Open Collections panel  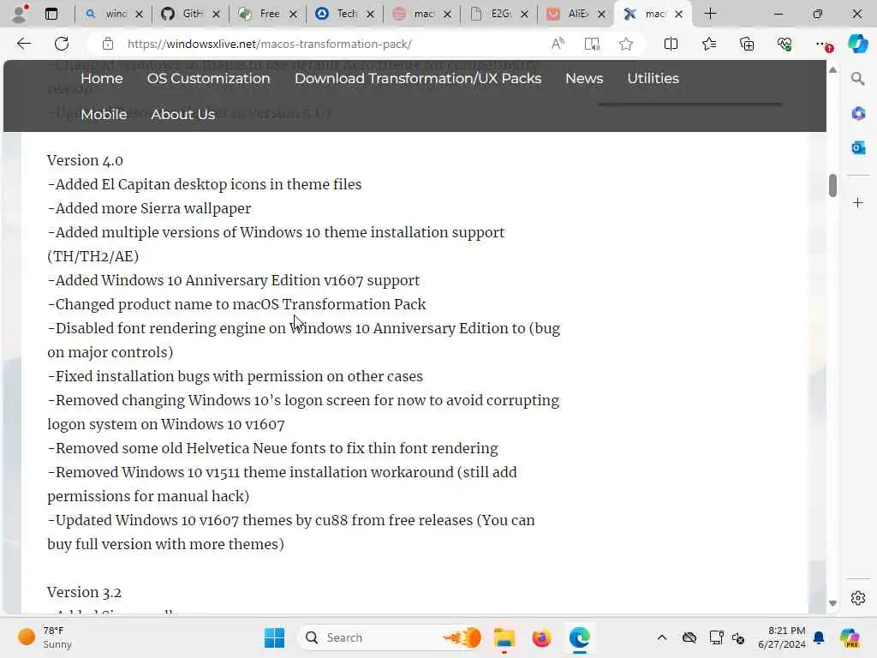pos(747,44)
